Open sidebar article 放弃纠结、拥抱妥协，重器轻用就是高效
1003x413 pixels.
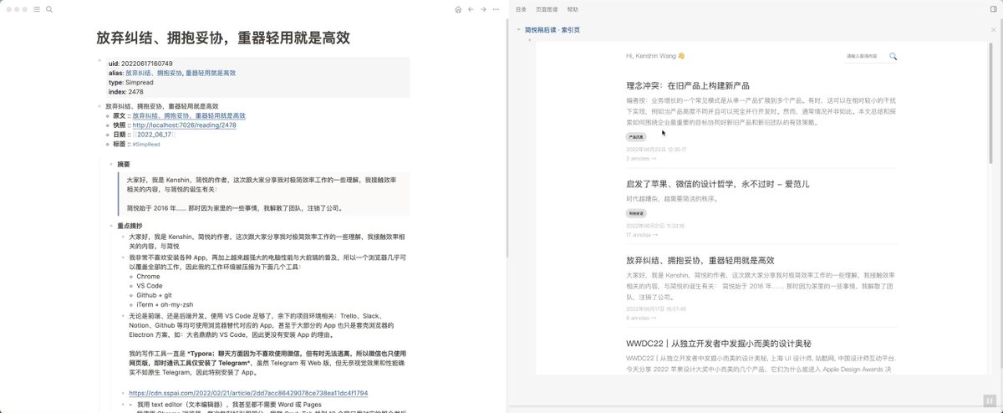700,260
